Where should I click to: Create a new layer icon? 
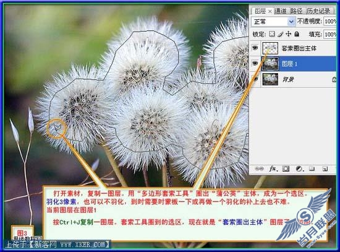click(x=325, y=169)
